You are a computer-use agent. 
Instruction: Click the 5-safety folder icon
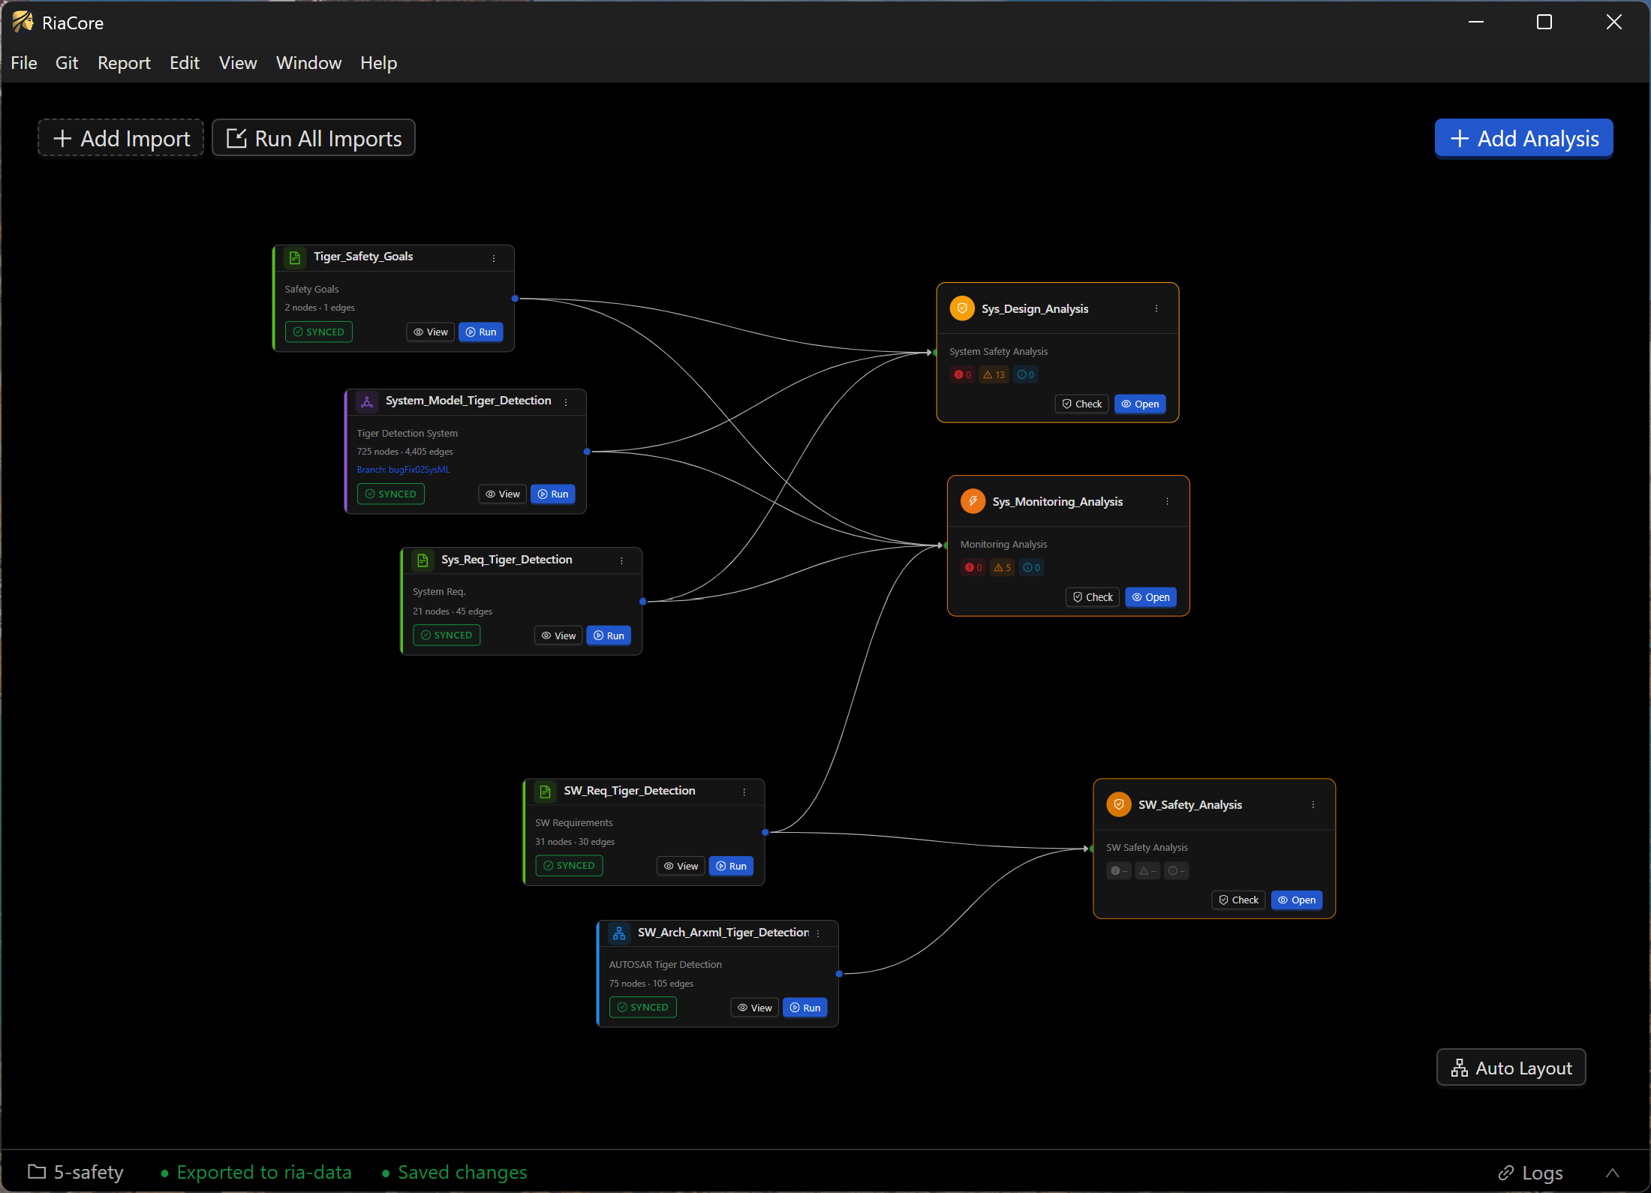[x=37, y=1171]
